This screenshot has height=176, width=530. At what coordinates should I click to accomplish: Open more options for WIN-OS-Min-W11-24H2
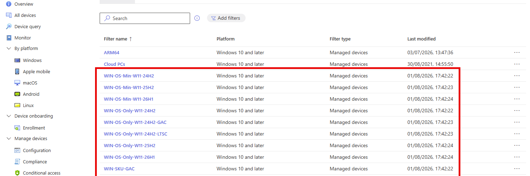pos(517,76)
